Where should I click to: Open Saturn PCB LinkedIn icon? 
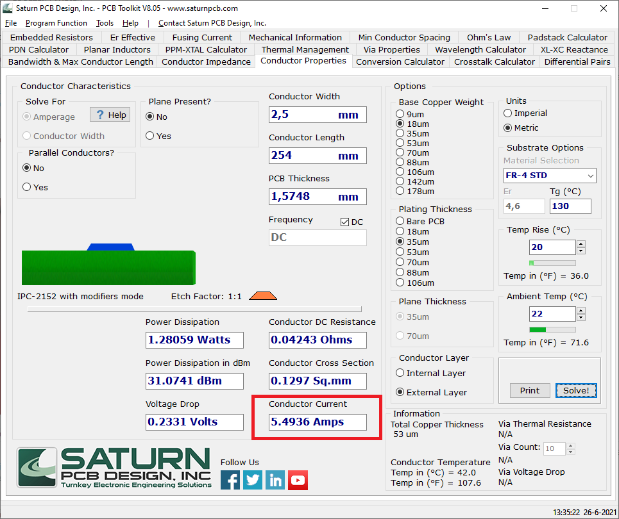(x=275, y=480)
